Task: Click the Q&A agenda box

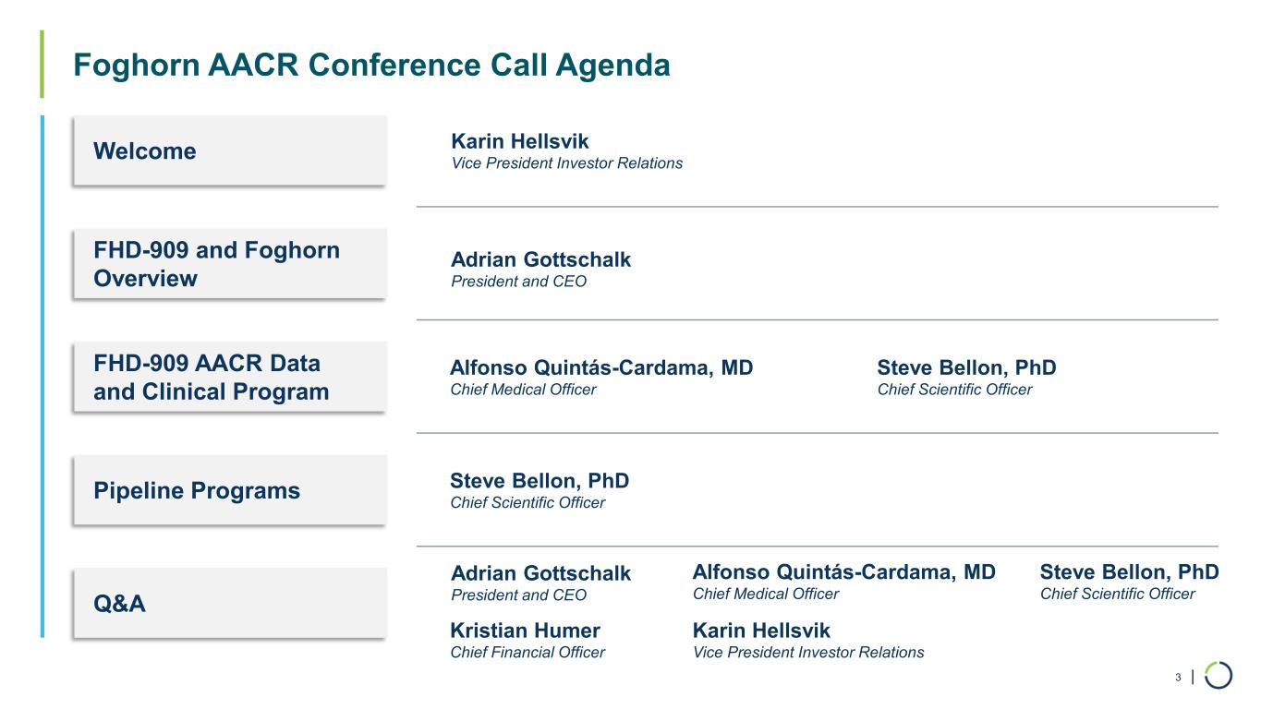Action: (x=229, y=604)
